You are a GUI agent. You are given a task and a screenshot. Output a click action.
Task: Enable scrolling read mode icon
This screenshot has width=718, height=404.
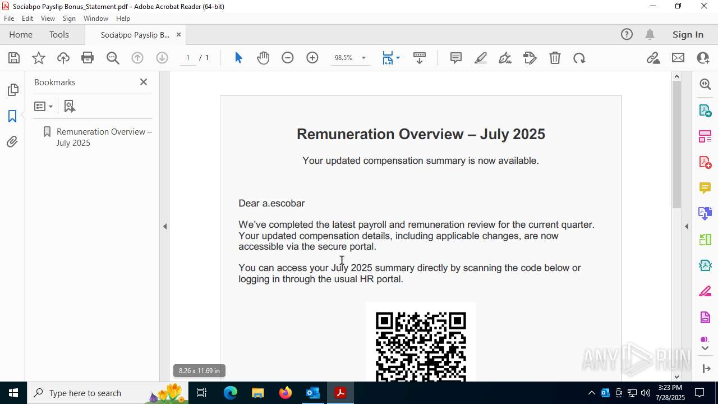tap(420, 58)
